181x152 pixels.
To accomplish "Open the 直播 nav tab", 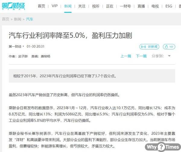I will pos(141,6).
